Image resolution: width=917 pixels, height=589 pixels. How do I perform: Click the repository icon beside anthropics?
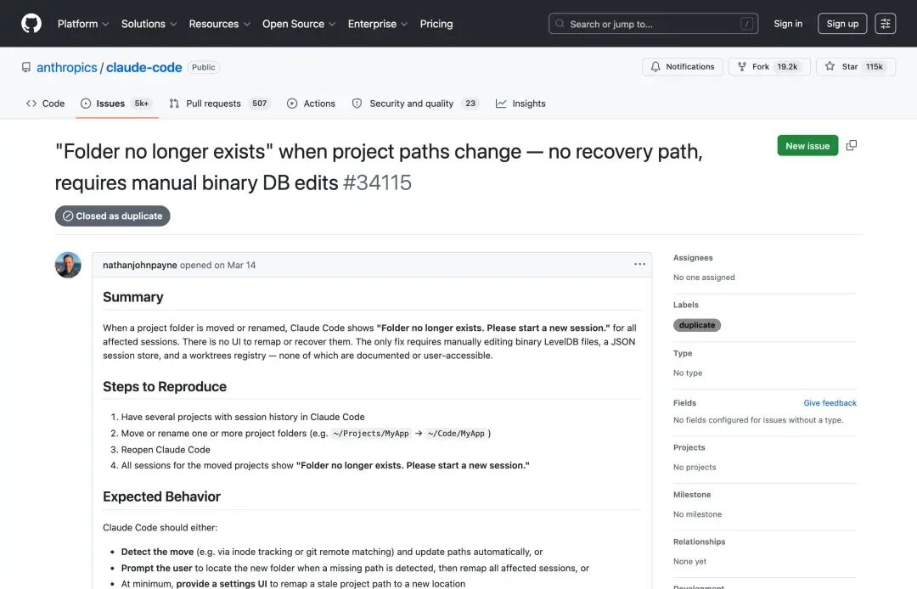26,68
